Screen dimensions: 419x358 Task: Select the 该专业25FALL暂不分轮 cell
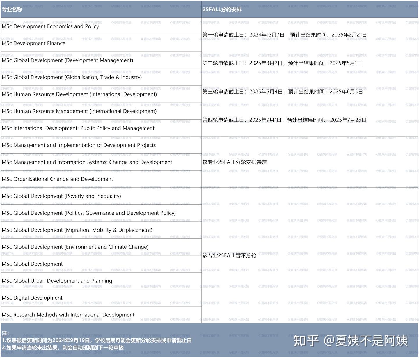[x=229, y=256]
